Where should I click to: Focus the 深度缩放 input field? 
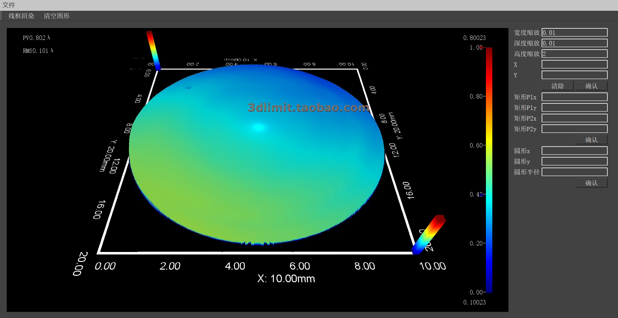575,43
